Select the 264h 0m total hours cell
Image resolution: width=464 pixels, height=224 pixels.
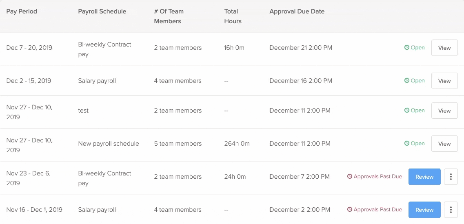pos(237,144)
